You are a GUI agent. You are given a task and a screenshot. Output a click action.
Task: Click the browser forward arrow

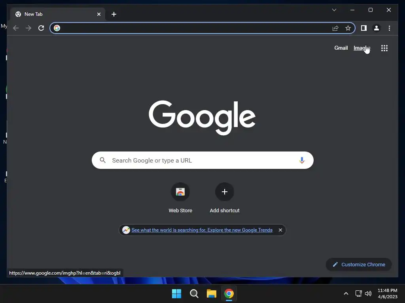point(28,28)
